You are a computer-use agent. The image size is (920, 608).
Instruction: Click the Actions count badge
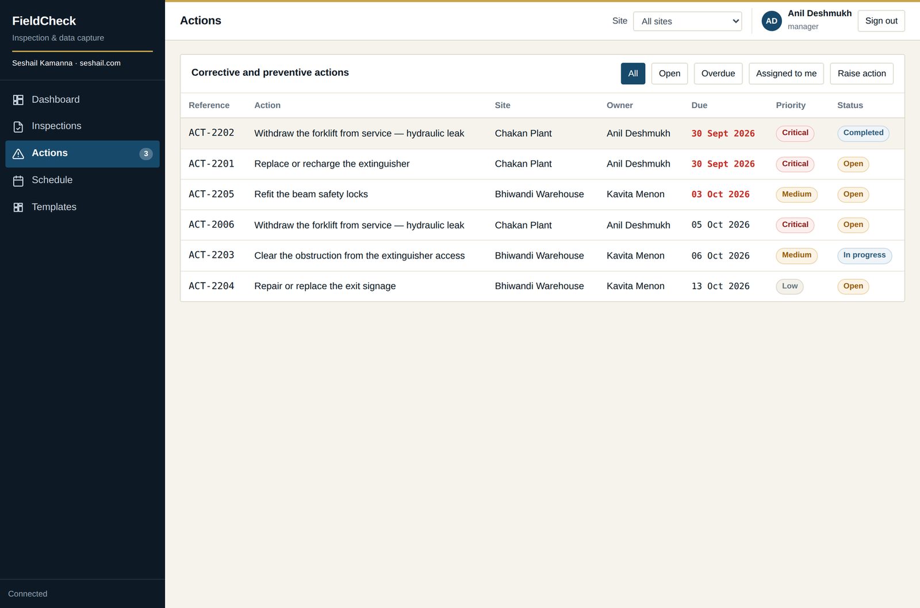(146, 153)
